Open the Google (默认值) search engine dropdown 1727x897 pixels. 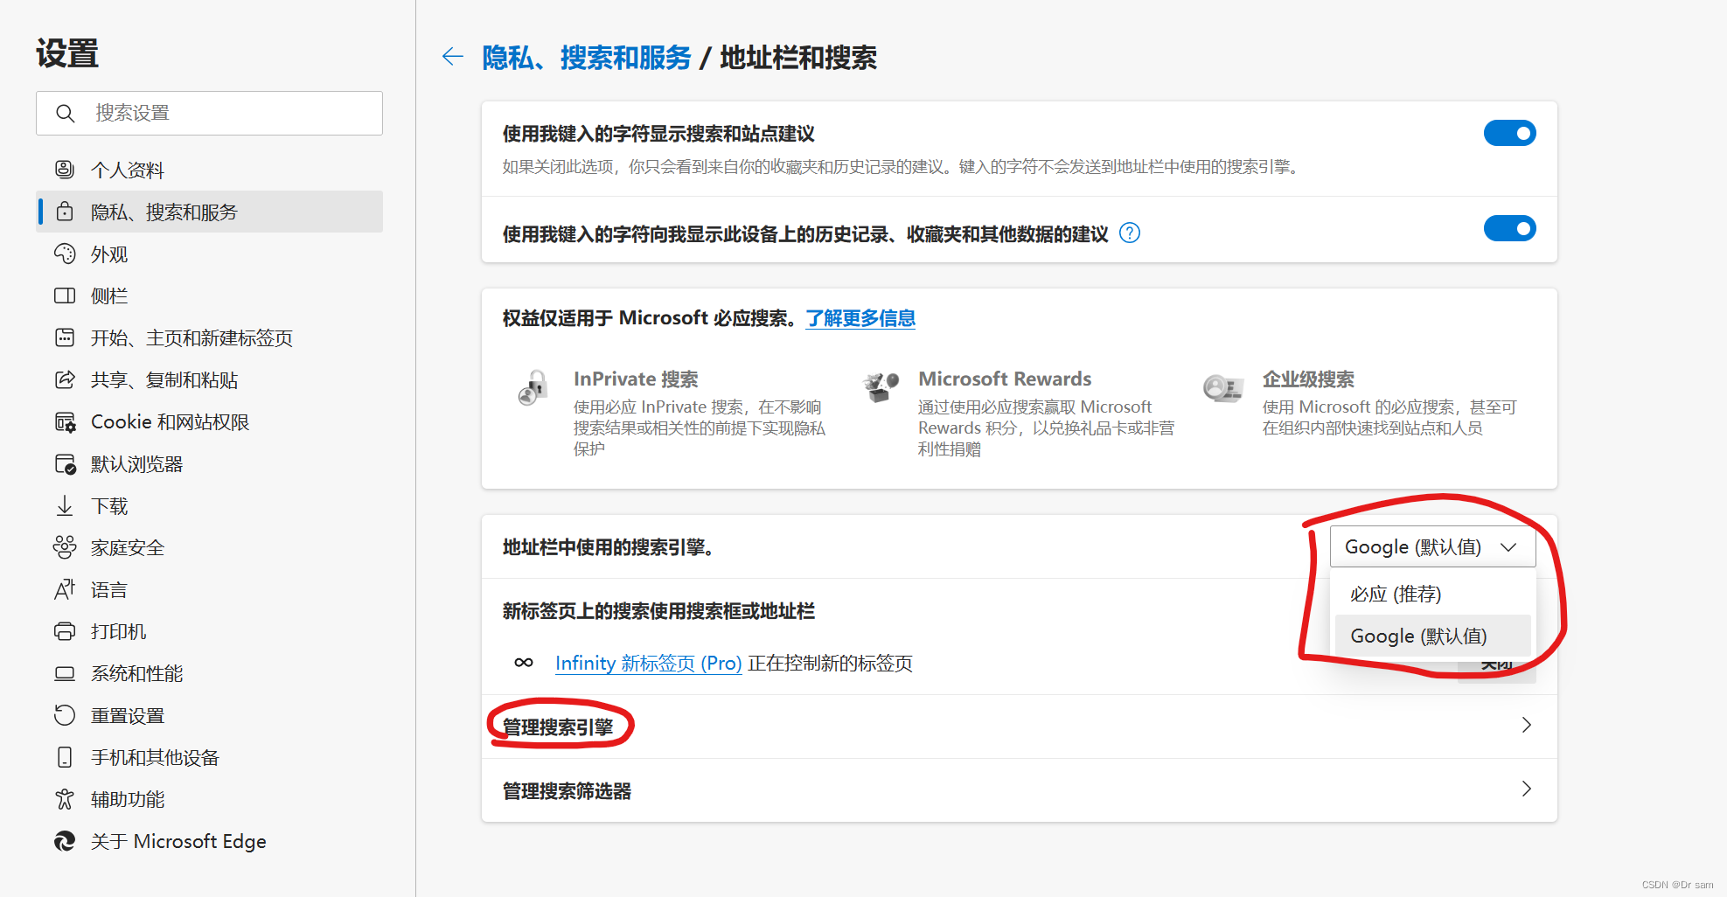point(1432,546)
